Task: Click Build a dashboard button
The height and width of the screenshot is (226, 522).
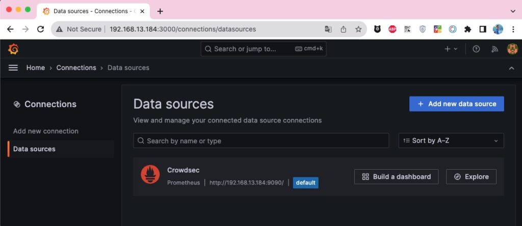Action: click(x=396, y=177)
